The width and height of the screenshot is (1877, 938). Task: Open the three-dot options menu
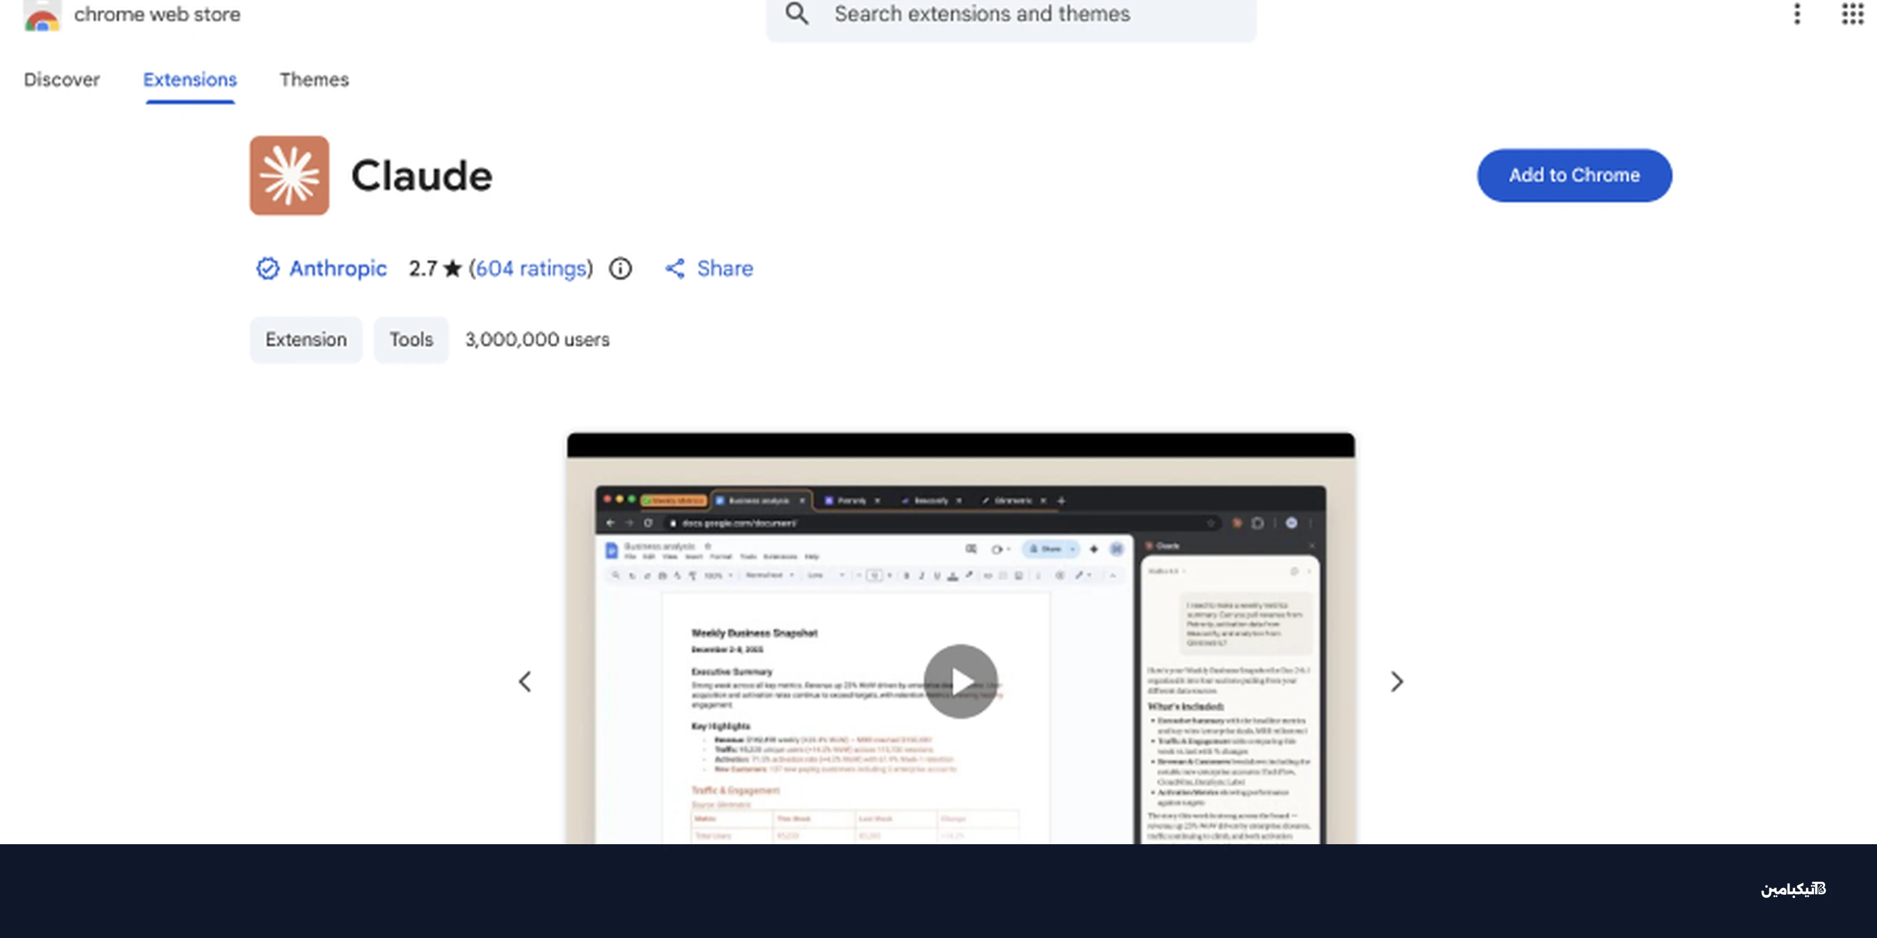click(x=1797, y=14)
